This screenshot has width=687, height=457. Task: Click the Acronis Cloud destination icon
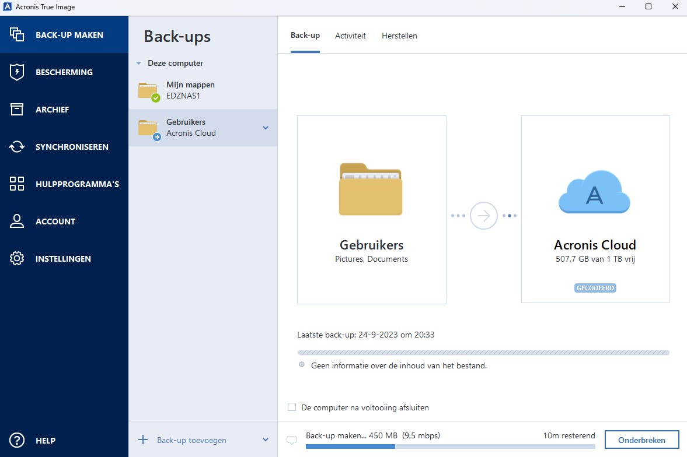pos(595,192)
